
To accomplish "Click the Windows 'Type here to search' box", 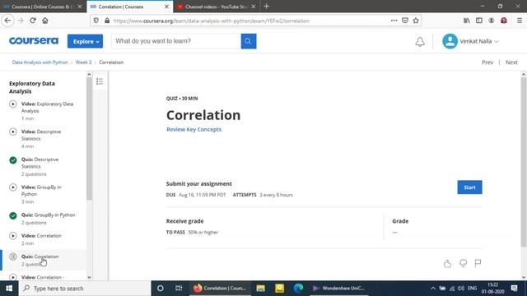I will click(85, 289).
